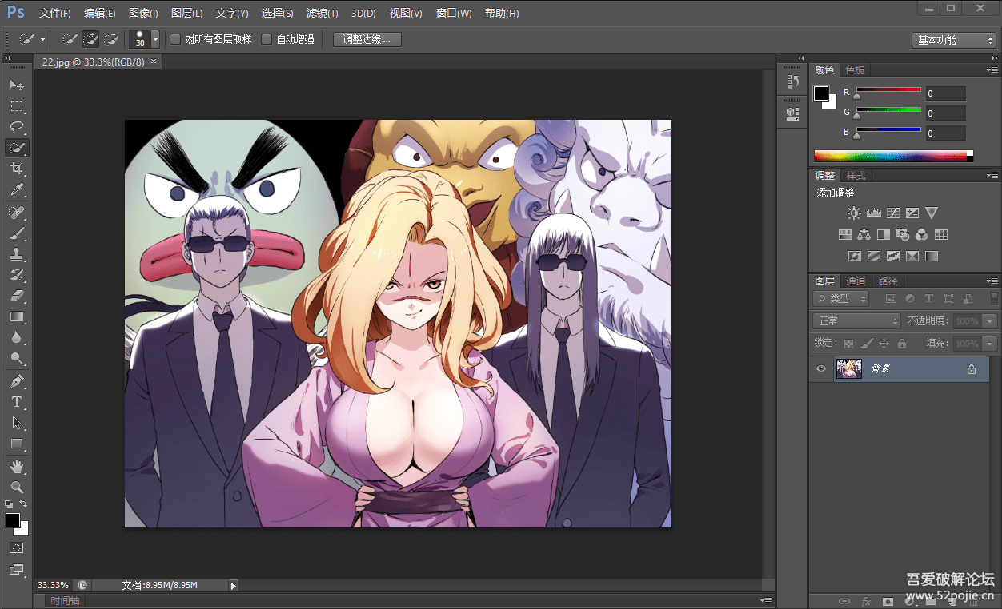Image resolution: width=1002 pixels, height=609 pixels.
Task: Select the Lasso tool
Action: 16,126
